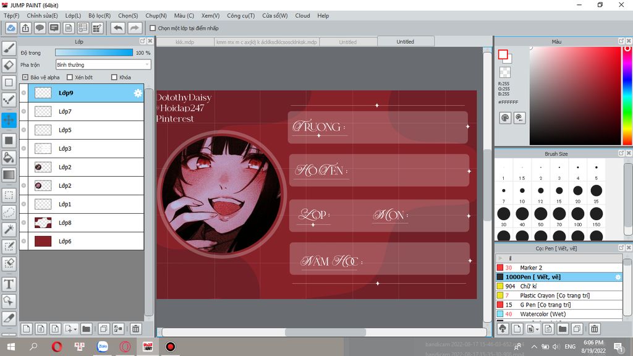This screenshot has height=356, width=633.
Task: Enable the Khóa checkbox
Action: coord(114,77)
